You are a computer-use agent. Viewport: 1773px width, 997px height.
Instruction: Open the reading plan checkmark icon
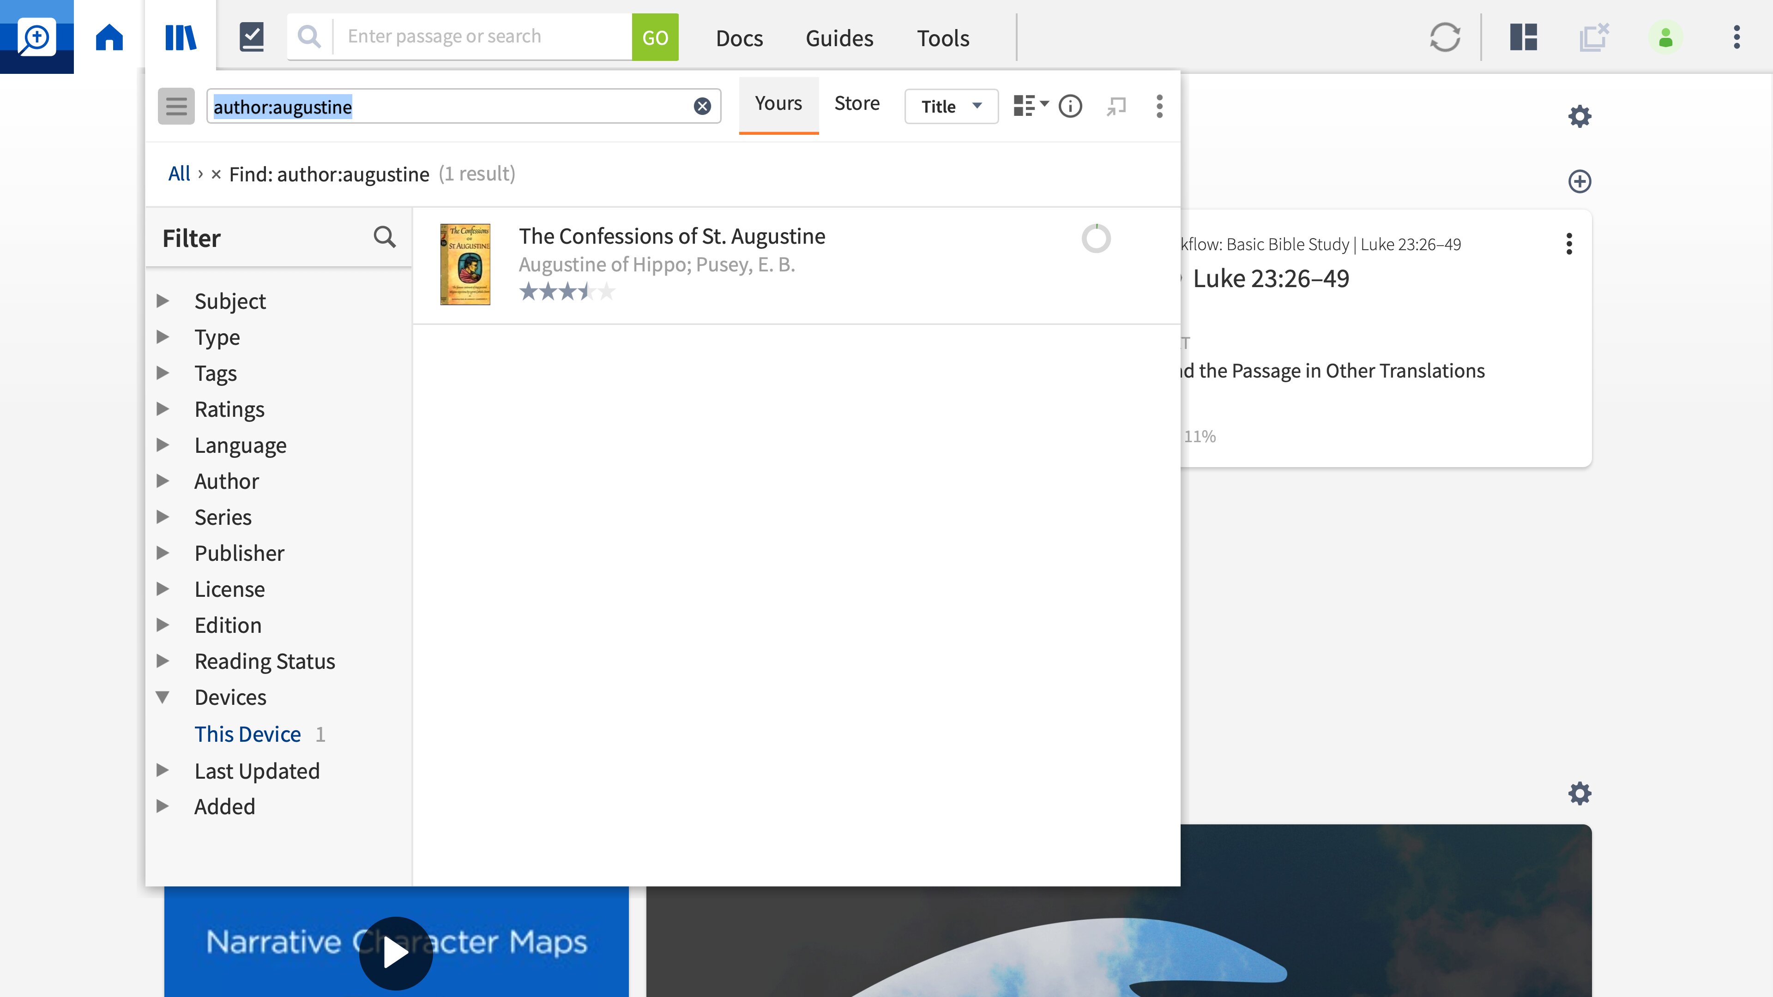coord(251,37)
